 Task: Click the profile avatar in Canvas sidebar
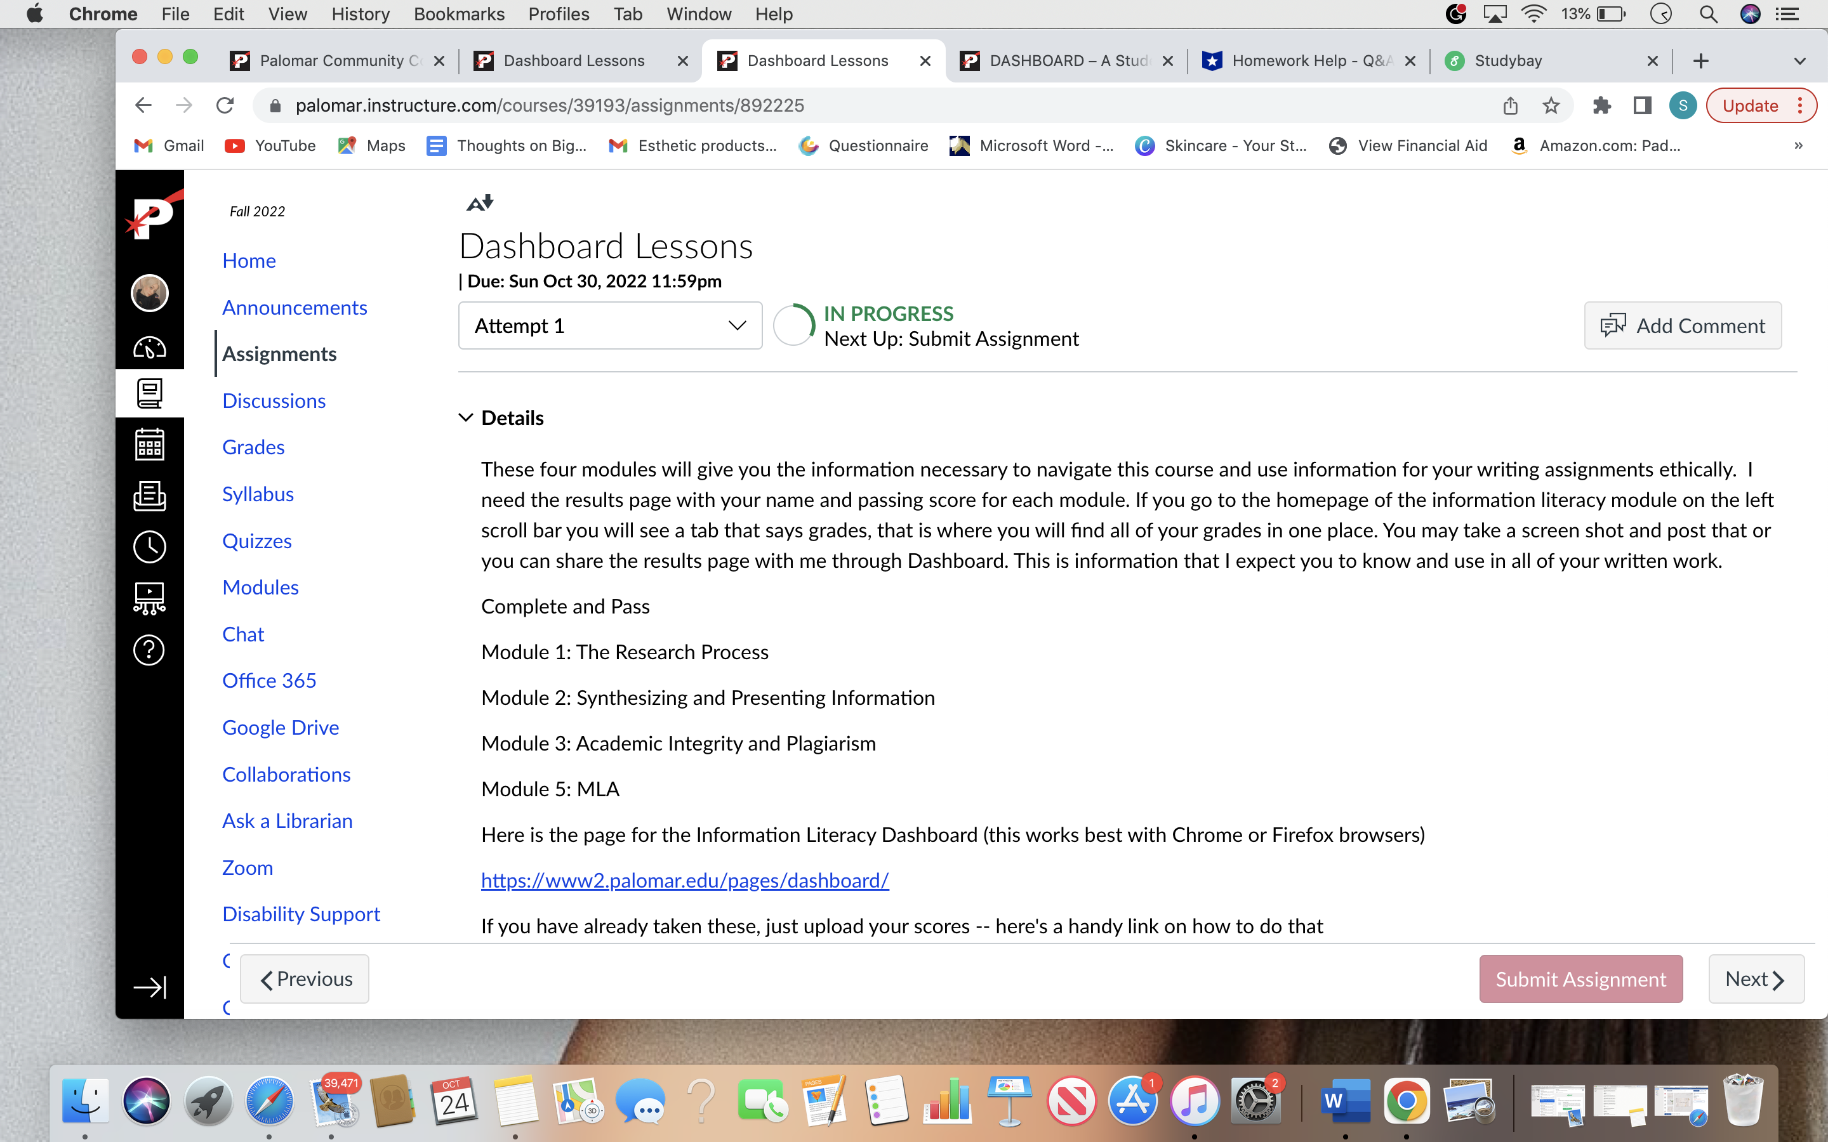(x=149, y=294)
